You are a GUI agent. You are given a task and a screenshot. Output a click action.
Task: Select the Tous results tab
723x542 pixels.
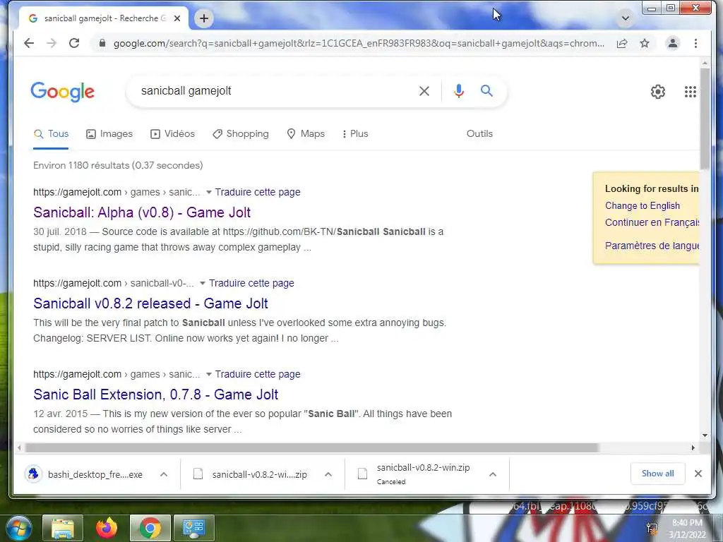[51, 133]
